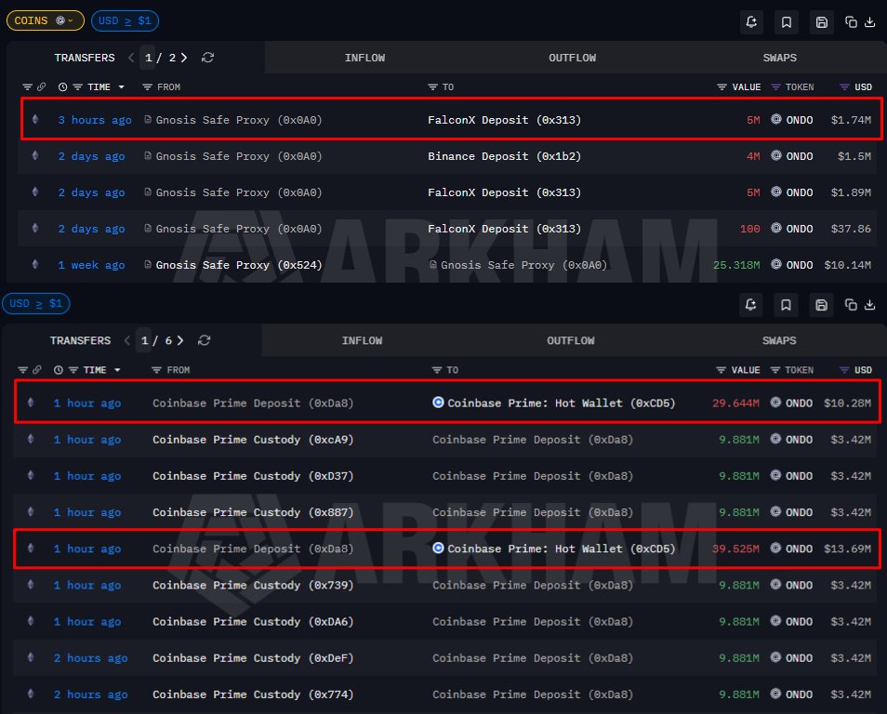Select the bottom SWAPS tab
Viewport: 887px width, 714px height.
tap(779, 340)
